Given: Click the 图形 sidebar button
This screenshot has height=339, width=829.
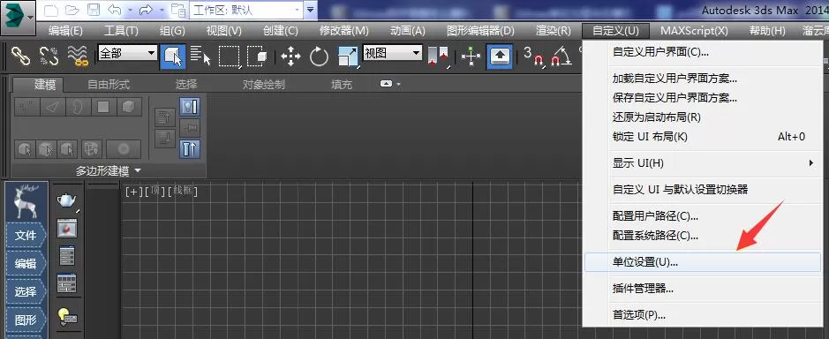Looking at the screenshot, I should point(26,320).
